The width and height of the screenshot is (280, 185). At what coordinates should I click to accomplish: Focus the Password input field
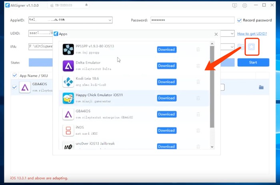coord(192,20)
